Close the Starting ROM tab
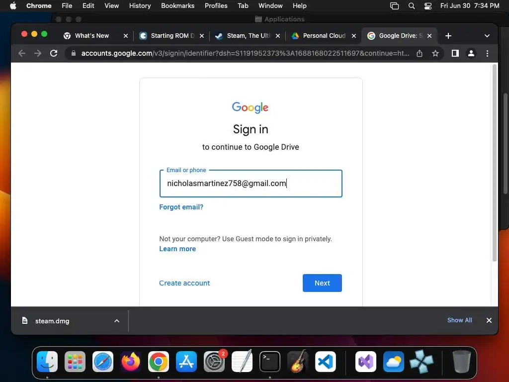The image size is (509, 382). coord(202,36)
